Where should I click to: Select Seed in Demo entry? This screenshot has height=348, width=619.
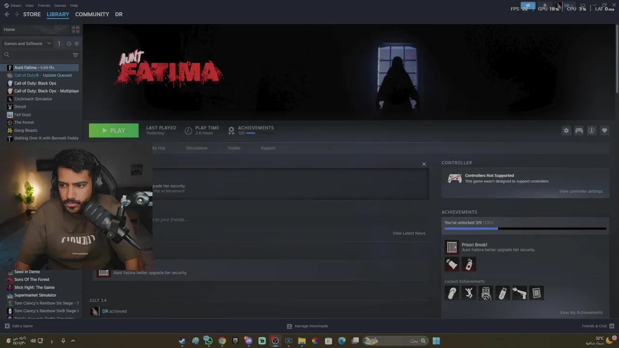click(40, 272)
